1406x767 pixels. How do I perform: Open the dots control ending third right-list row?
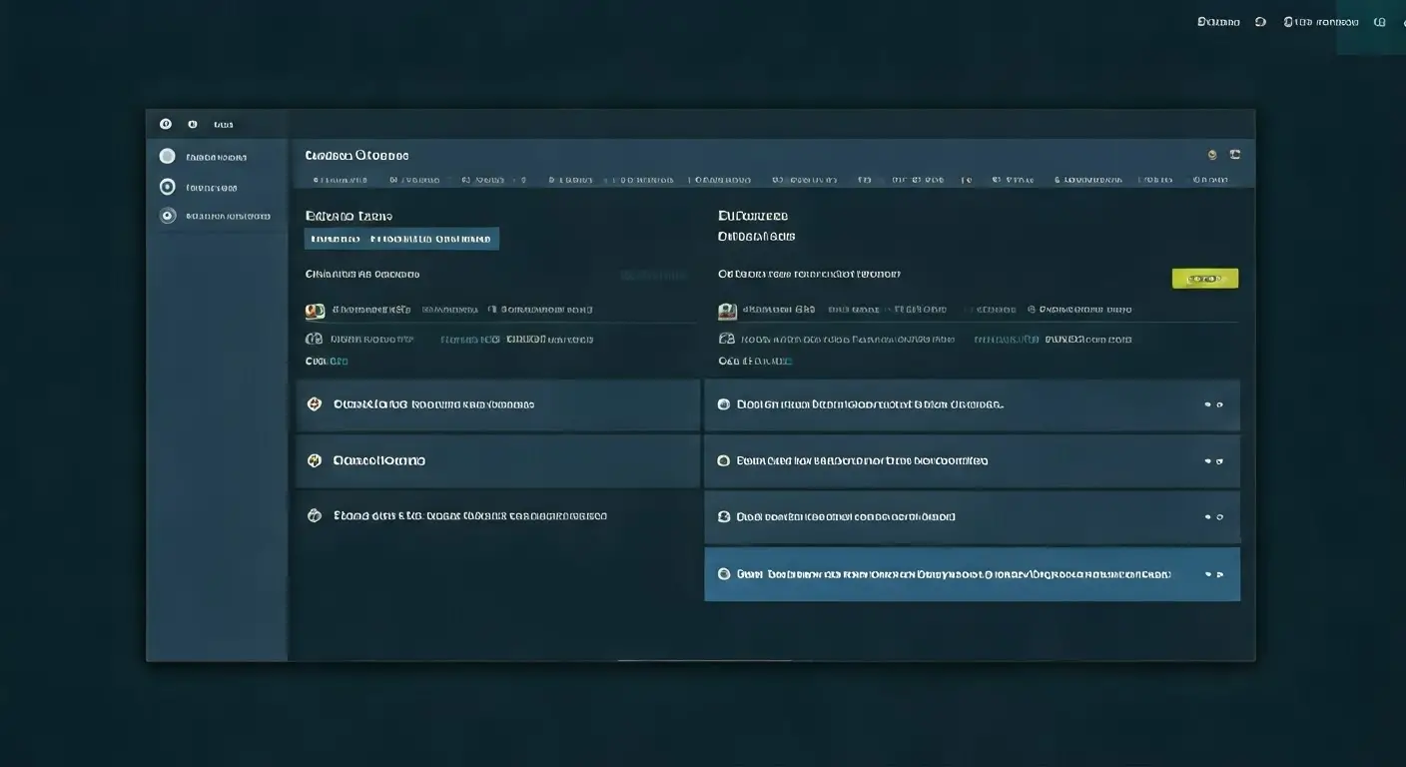tap(1213, 517)
